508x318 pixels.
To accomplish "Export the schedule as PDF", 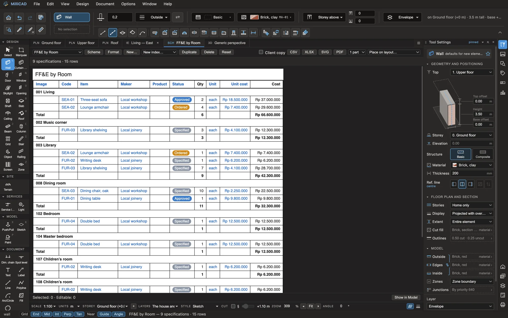I will (340, 52).
